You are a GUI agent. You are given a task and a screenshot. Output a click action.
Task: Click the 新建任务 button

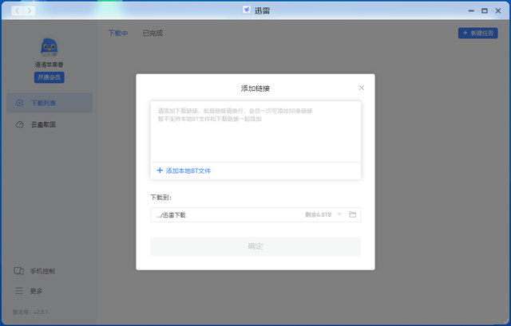pyautogui.click(x=477, y=33)
